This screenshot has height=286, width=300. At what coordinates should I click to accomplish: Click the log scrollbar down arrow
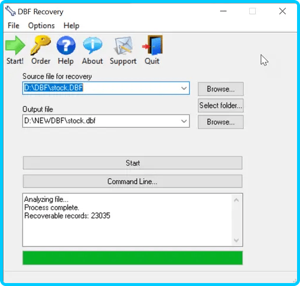[236, 240]
